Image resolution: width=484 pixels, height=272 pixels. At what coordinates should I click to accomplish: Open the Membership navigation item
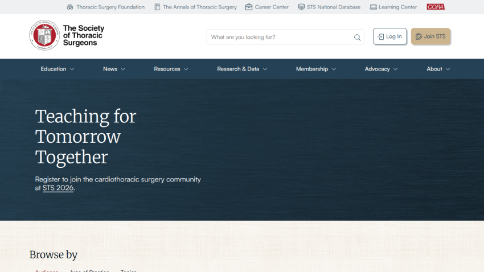pos(312,69)
